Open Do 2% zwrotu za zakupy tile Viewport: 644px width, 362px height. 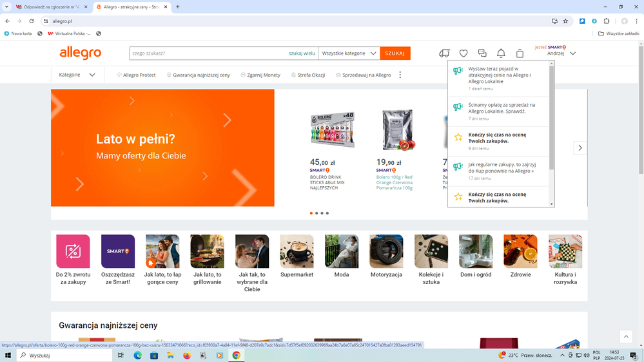[x=73, y=260]
